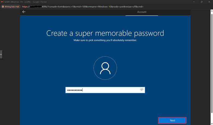Select the Account tab
The height and width of the screenshot is (125, 213).
142,12
